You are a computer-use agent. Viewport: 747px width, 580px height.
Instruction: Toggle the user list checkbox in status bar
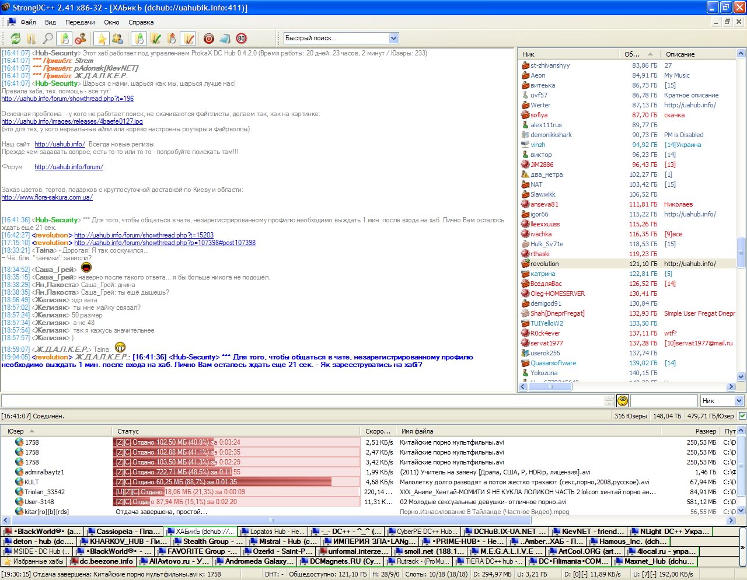point(742,416)
